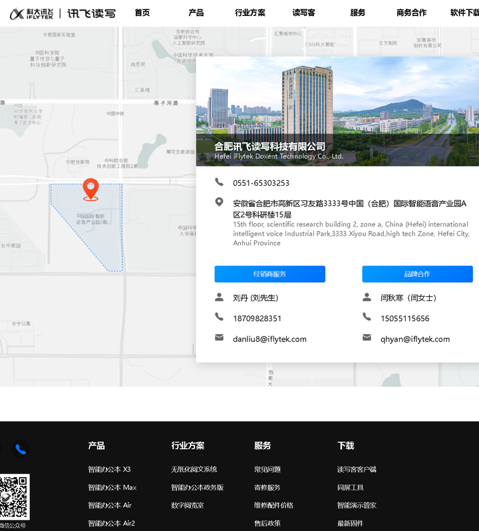479x531 pixels.
Task: Open 软件下载 in the navigation bar
Action: (464, 13)
